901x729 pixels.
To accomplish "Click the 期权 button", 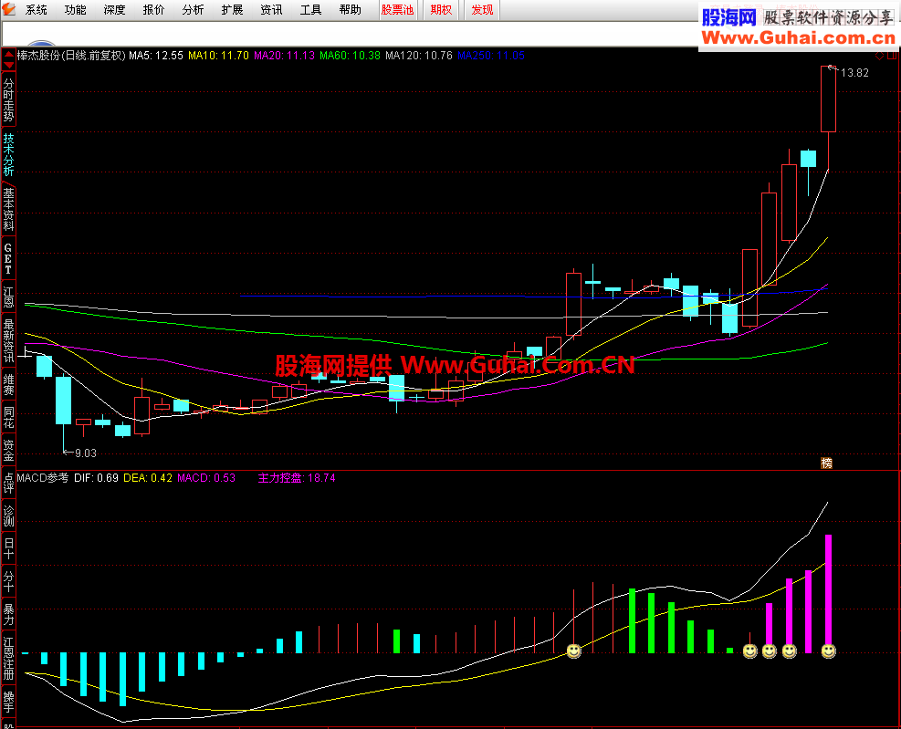I will 441,10.
